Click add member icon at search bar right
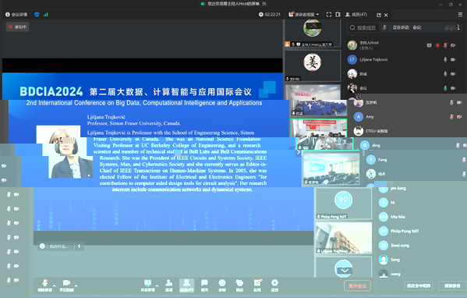This screenshot has height=298, width=467. (x=458, y=27)
